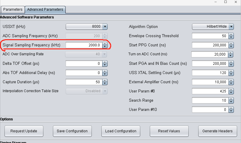Decrease Search Range with down arrow
Screen dimensions: 241x143
pos(231,102)
